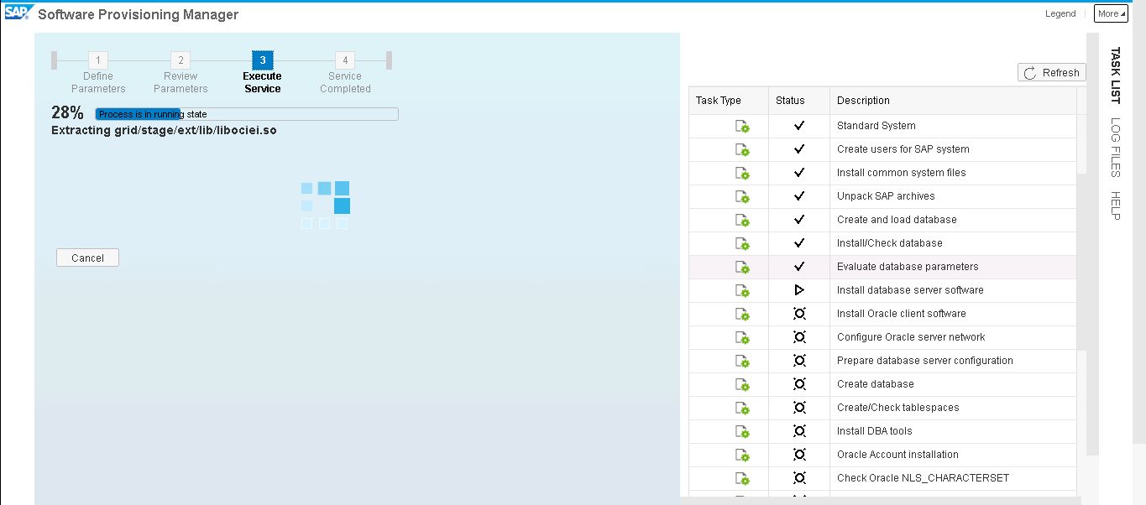Click task type icon for Install DBA tools
1146x505 pixels.
pyautogui.click(x=742, y=431)
